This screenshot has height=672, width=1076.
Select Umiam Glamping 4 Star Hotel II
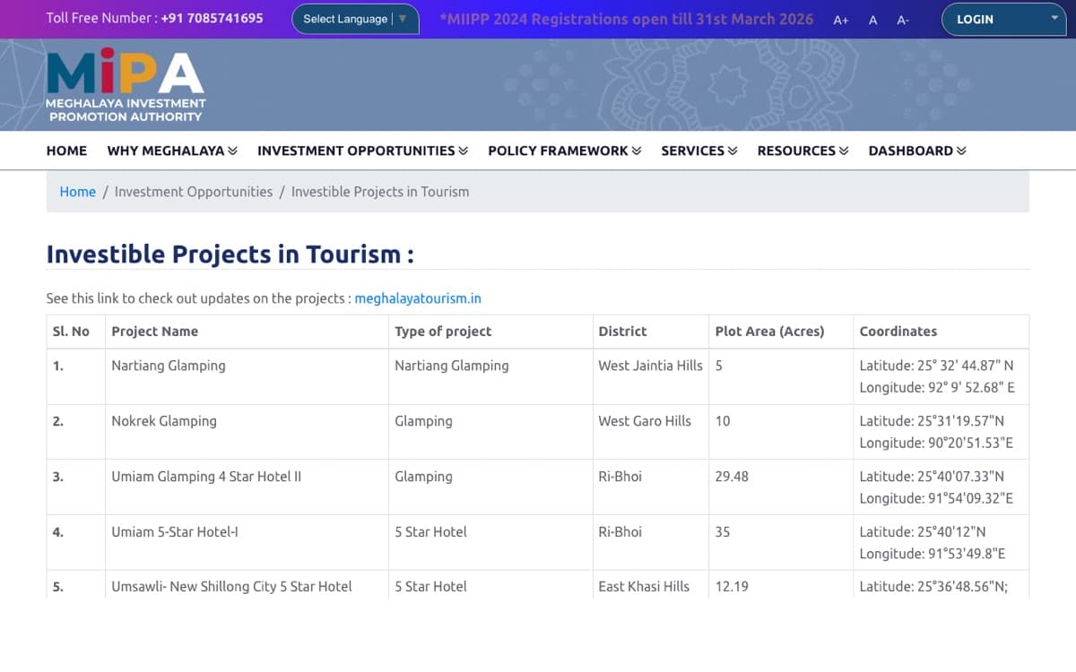[x=206, y=477]
